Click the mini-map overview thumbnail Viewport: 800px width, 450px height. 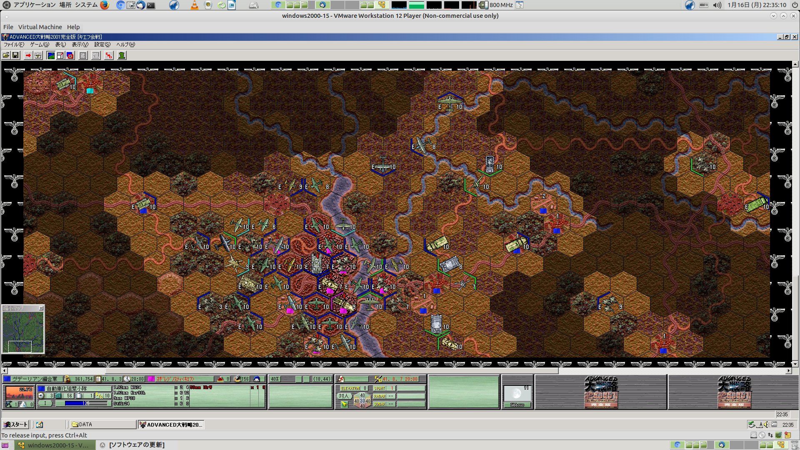pos(23,332)
